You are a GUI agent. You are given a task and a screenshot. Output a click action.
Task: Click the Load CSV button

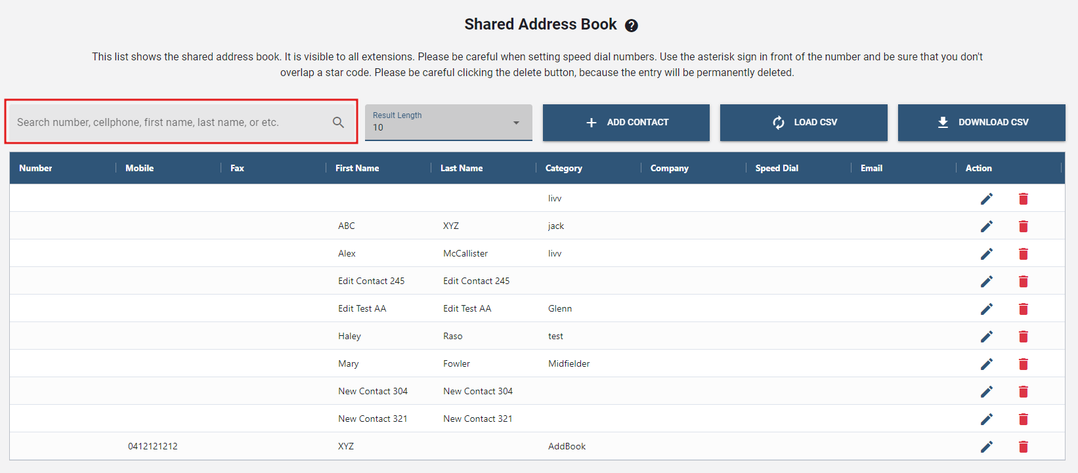click(x=803, y=123)
